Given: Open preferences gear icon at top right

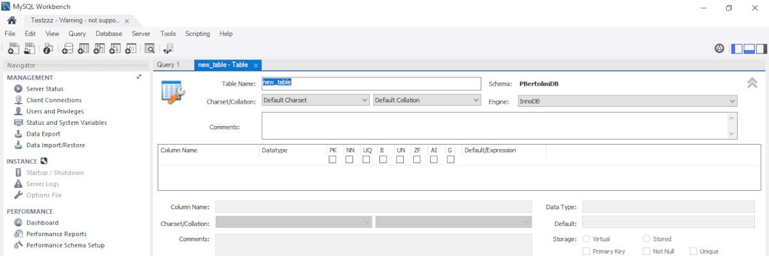Looking at the screenshot, I should pyautogui.click(x=720, y=48).
